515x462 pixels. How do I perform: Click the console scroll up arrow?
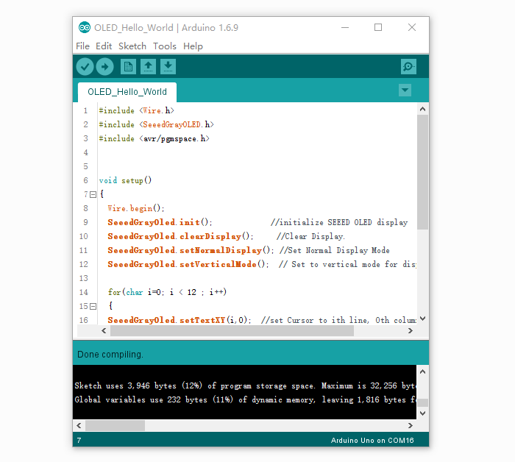tap(423, 372)
